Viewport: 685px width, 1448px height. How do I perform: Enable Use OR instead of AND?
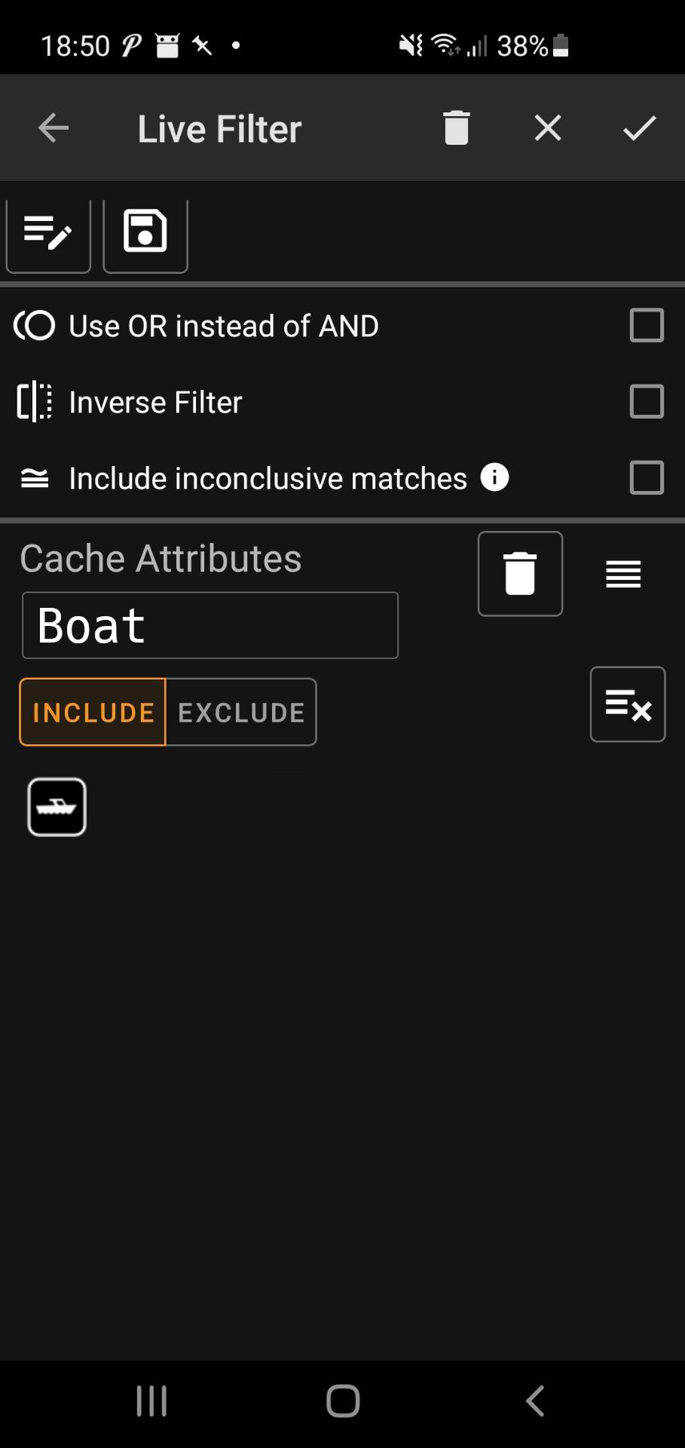646,326
